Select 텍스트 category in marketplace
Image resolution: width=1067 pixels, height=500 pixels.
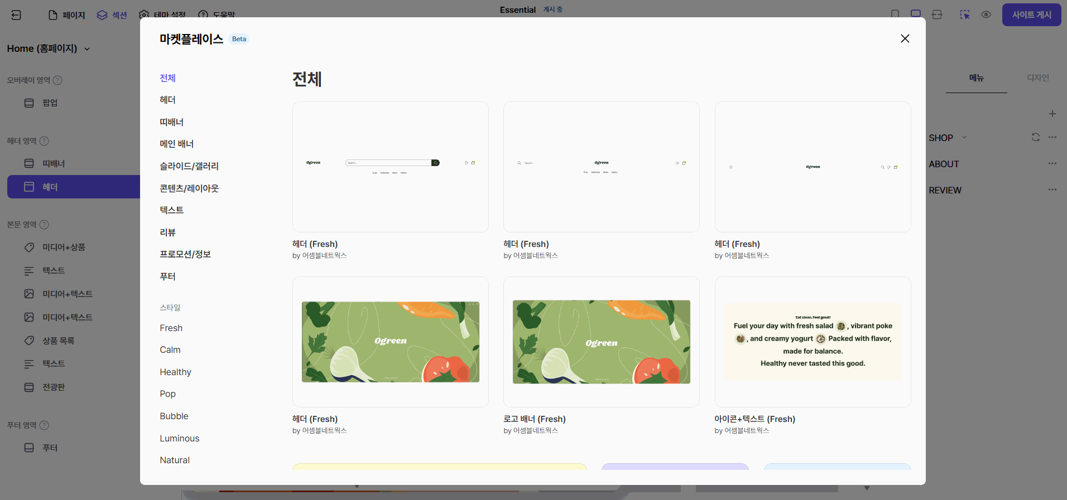[171, 210]
